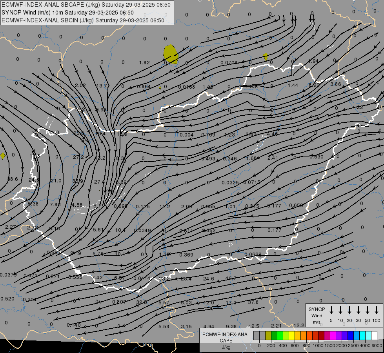Click the 9.38 CAPE value
This screenshot has width=384, height=353.
tap(231, 326)
